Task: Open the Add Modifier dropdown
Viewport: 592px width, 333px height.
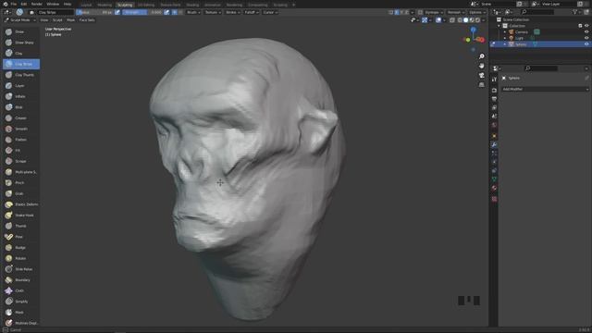Action: click(x=545, y=89)
